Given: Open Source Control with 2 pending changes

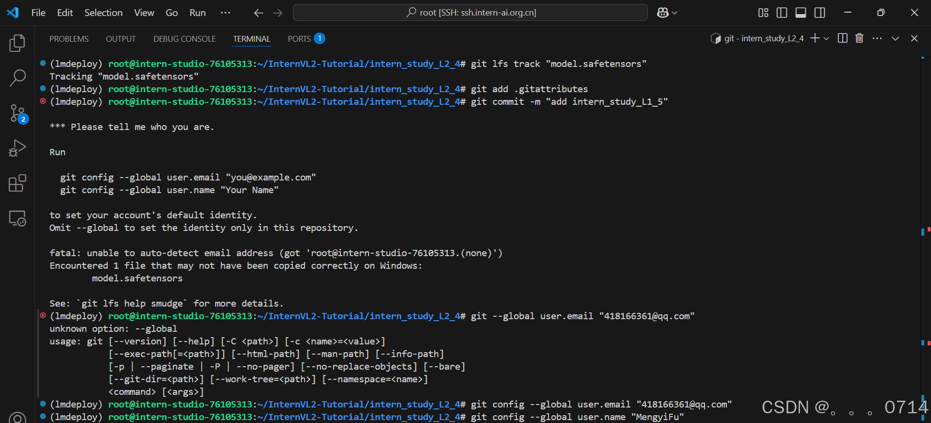Looking at the screenshot, I should [18, 114].
